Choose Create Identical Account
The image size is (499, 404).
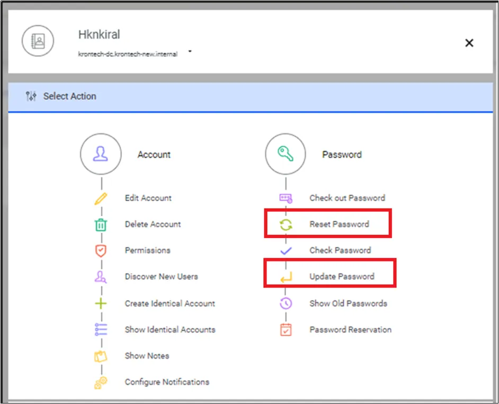click(170, 303)
